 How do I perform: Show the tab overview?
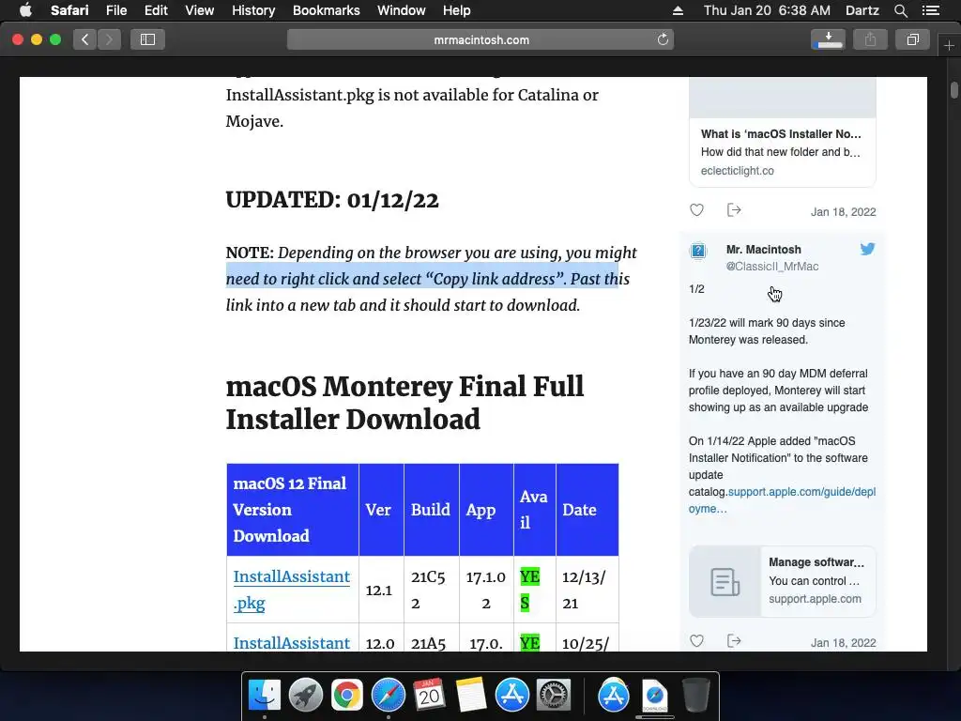912,39
